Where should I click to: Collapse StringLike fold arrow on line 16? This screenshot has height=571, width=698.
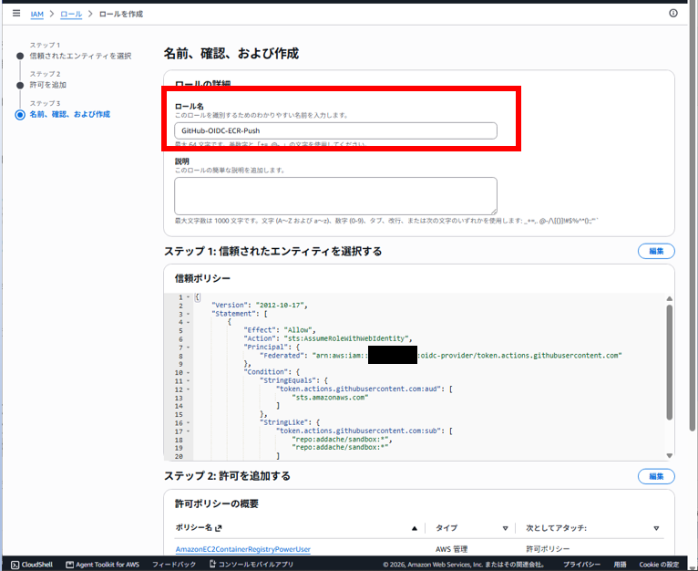coord(189,423)
